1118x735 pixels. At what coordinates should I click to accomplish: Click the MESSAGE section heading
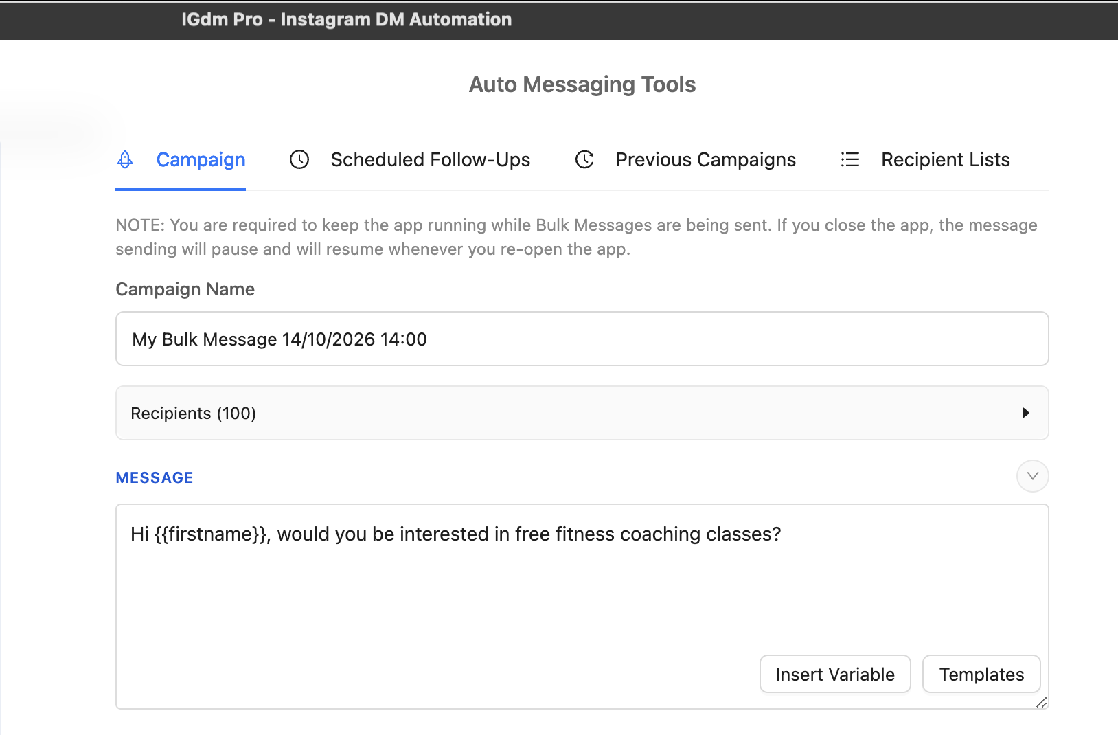155,477
